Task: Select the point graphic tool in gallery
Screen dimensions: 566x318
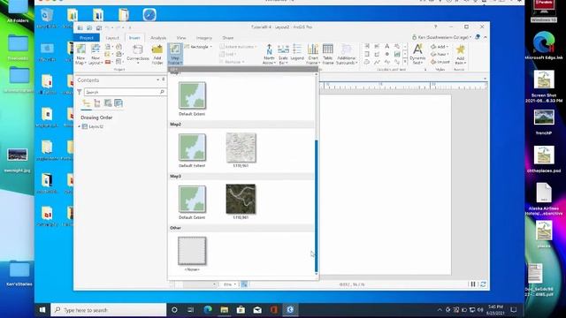Action: 387,54
